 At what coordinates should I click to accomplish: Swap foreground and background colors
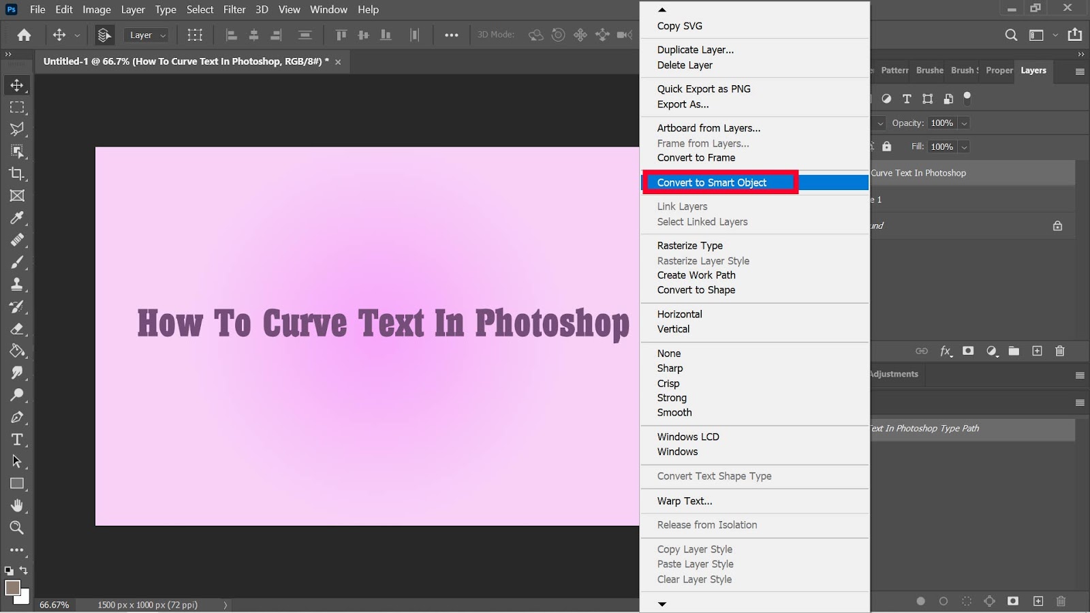pos(24,570)
